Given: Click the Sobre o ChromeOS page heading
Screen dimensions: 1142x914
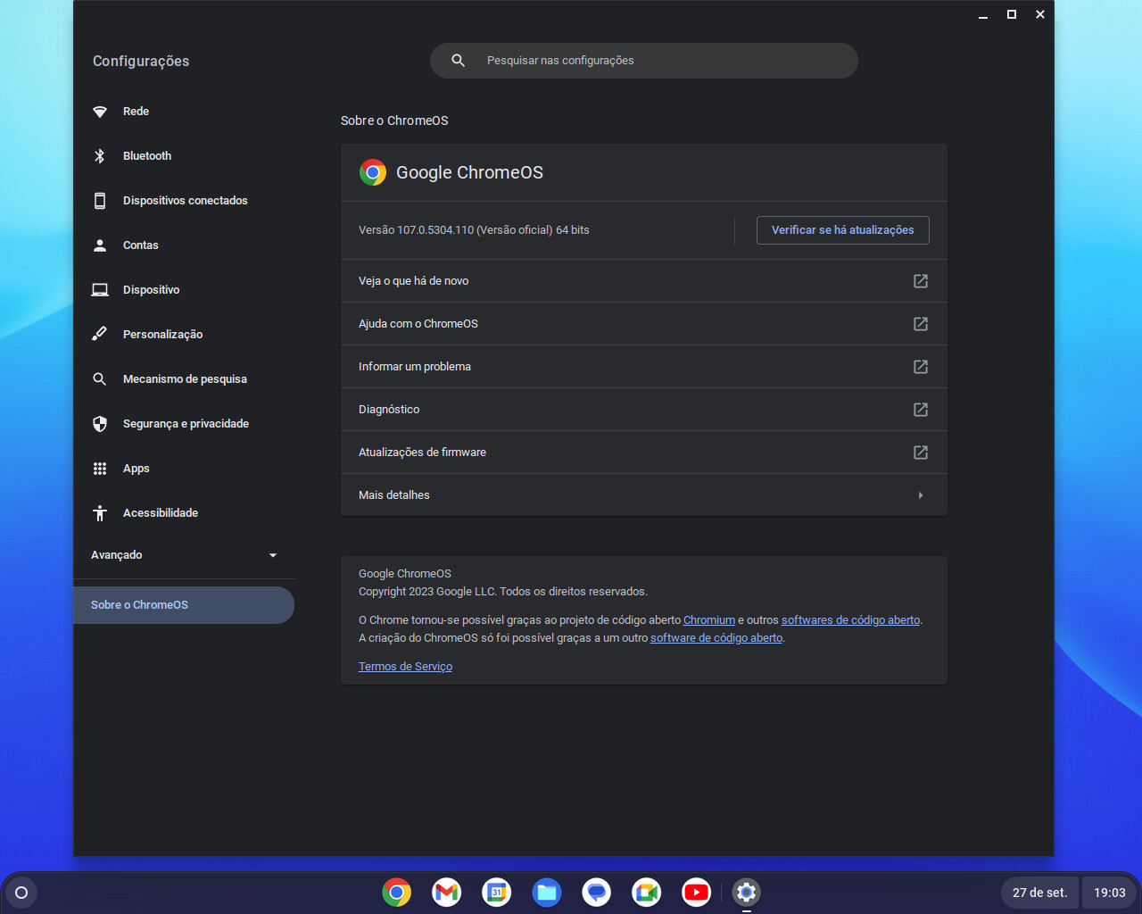Looking at the screenshot, I should 394,120.
